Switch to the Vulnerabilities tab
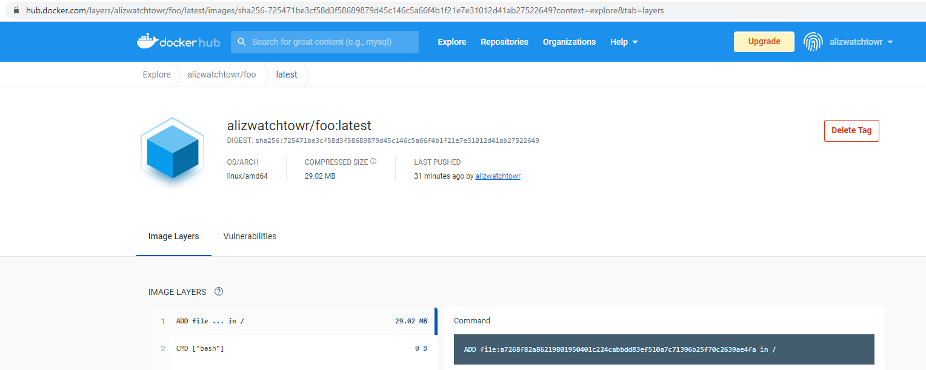The image size is (926, 370). [x=250, y=236]
